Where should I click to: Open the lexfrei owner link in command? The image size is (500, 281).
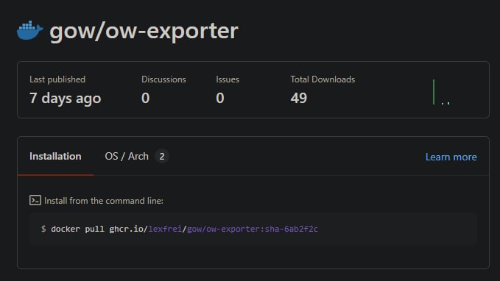coord(165,229)
